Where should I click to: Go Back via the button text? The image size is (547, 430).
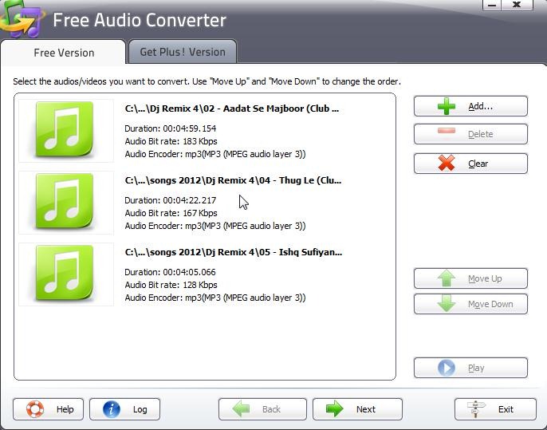coord(271,409)
